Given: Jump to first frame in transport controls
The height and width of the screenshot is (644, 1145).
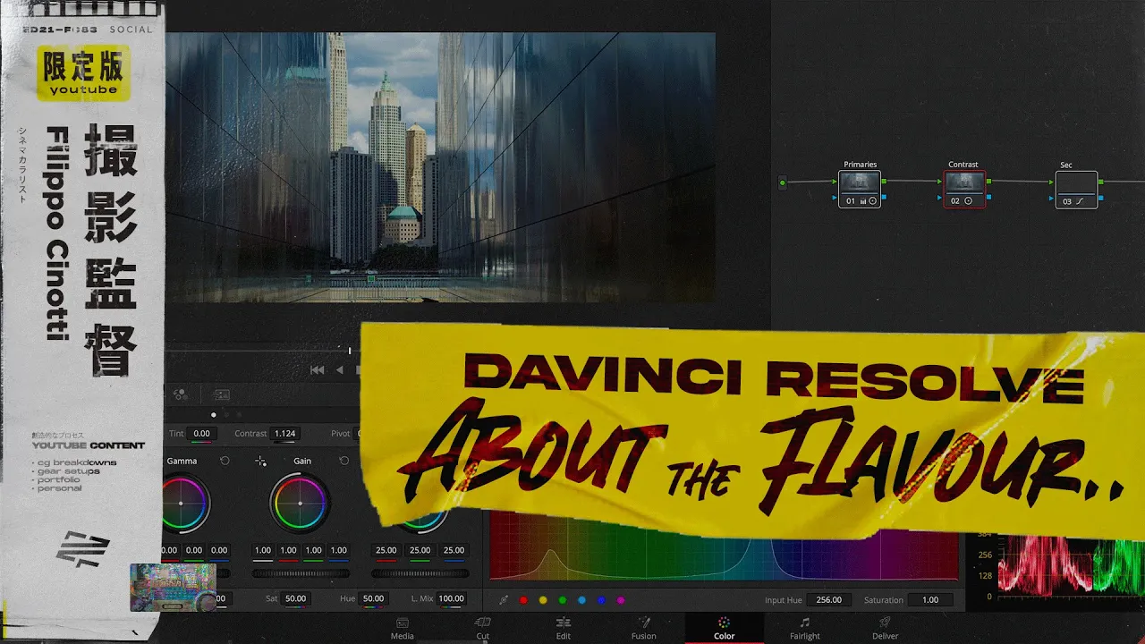Looking at the screenshot, I should 317,369.
